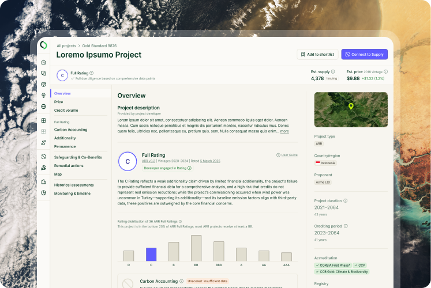Image resolution: width=431 pixels, height=288 pixels.
Task: Click the Acme Ltd proponent tag
Action: [x=323, y=182]
